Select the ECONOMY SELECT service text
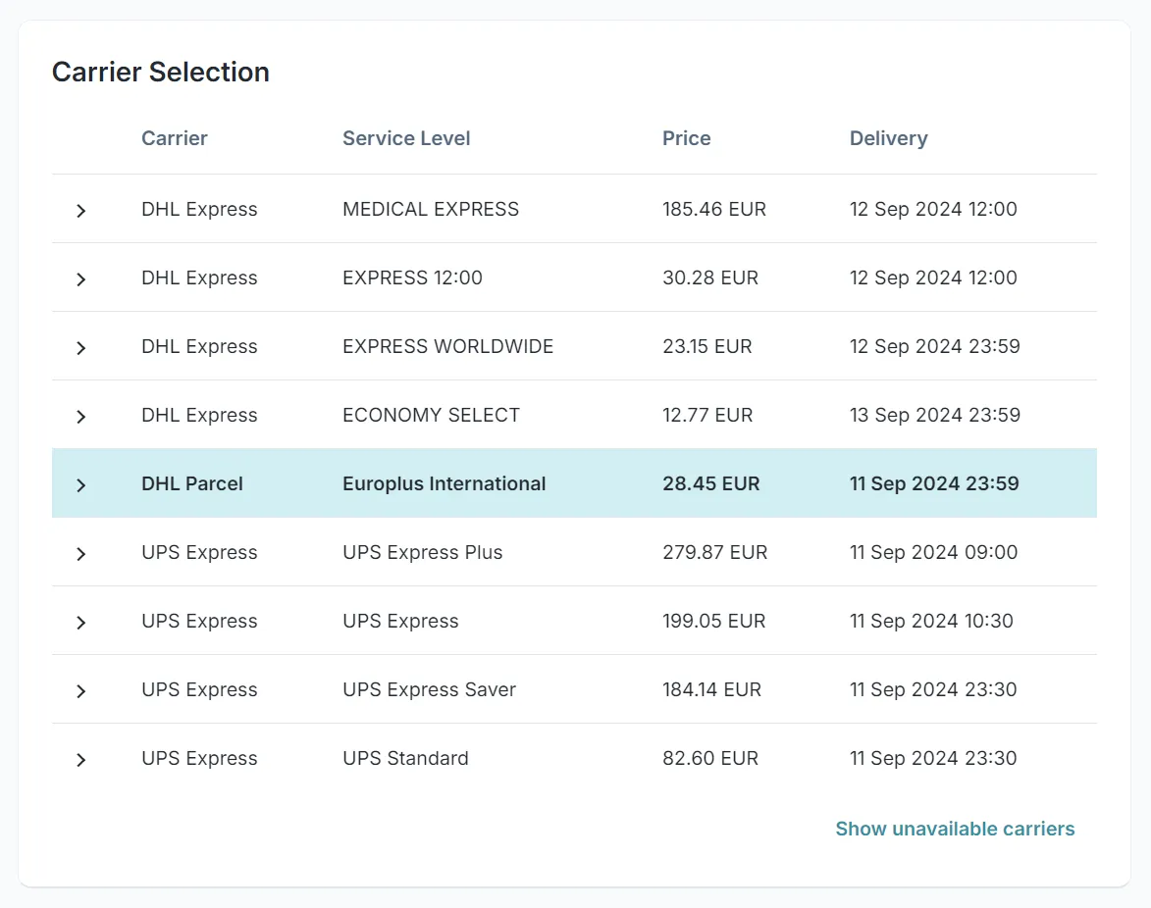Viewport: 1151px width, 908px height. pyautogui.click(x=431, y=415)
